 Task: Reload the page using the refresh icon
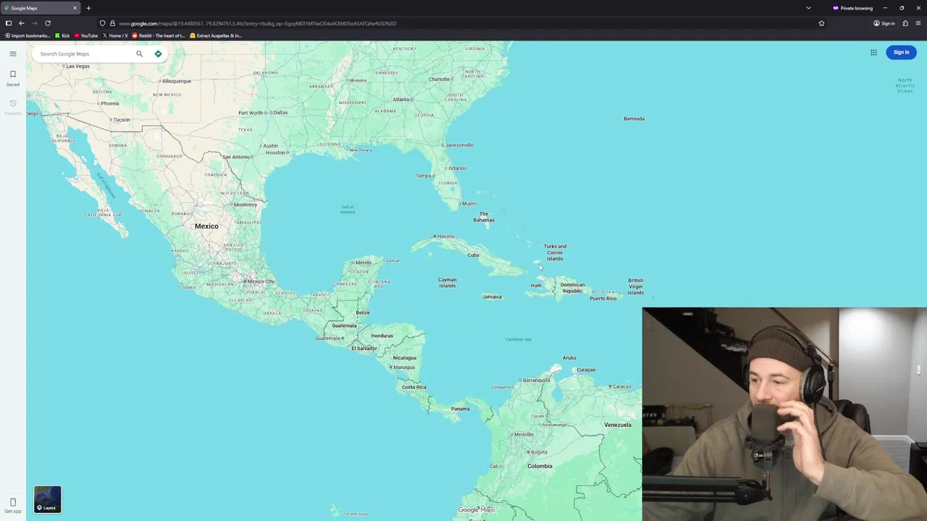coord(48,23)
